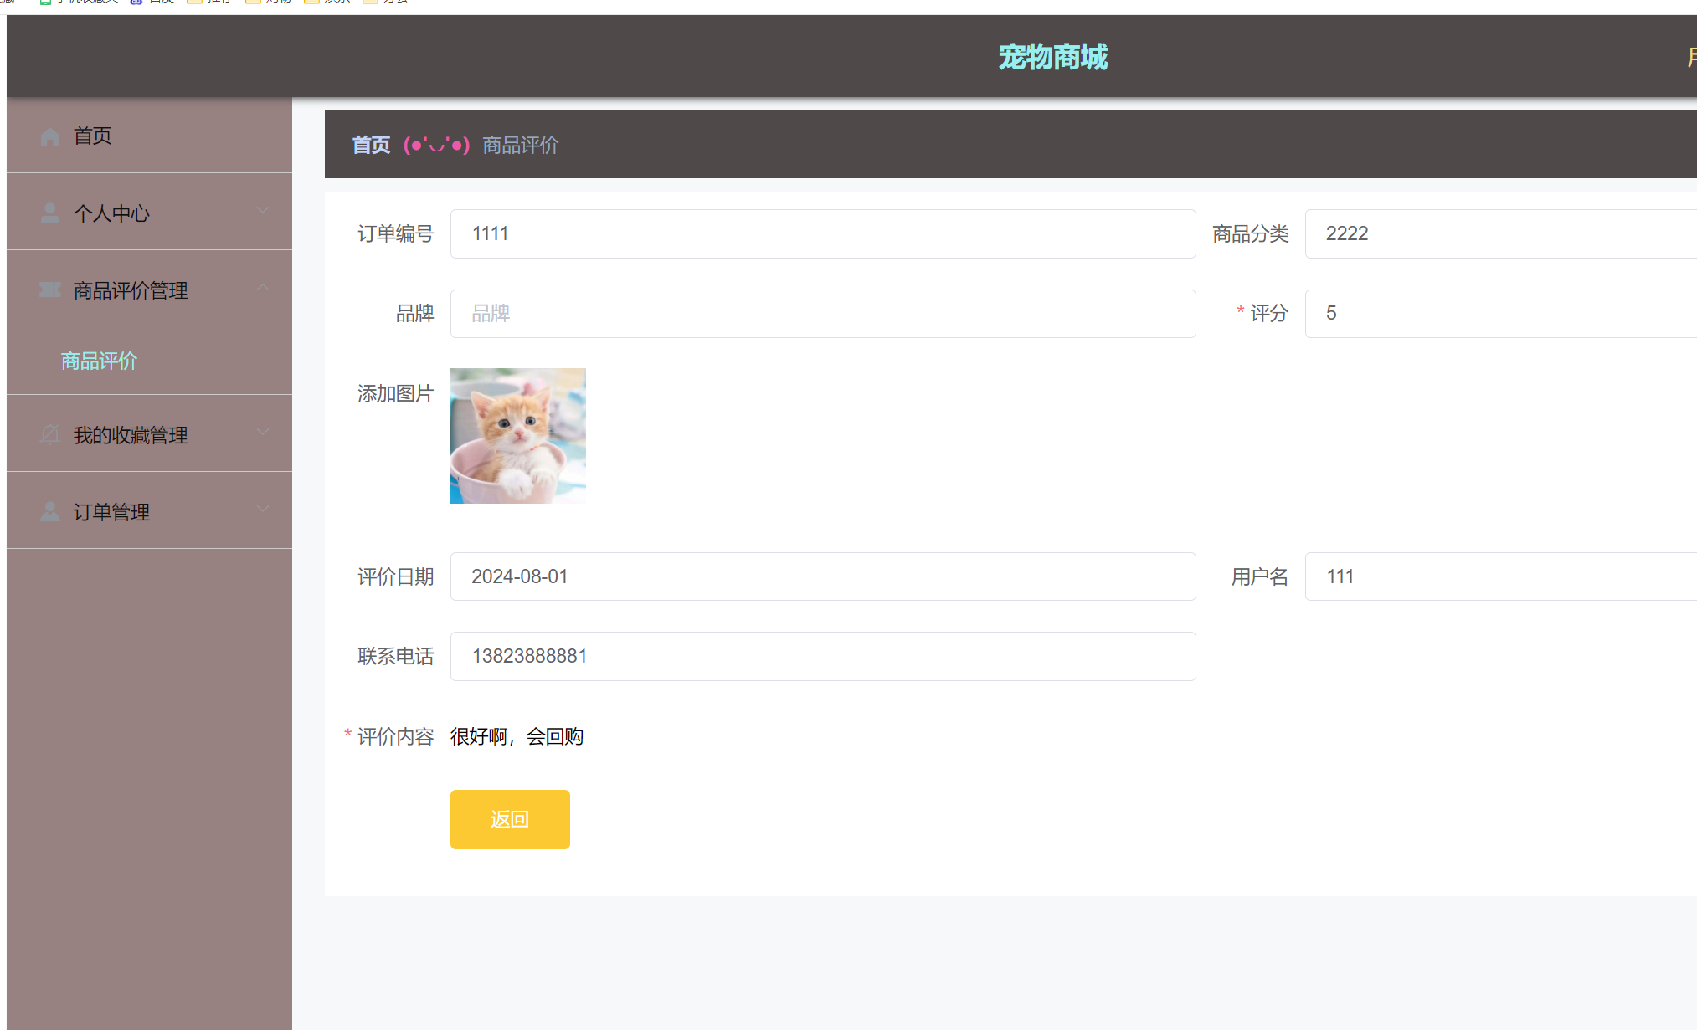Select the 商品评价 submenu item
Image resolution: width=1697 pixels, height=1030 pixels.
point(99,361)
